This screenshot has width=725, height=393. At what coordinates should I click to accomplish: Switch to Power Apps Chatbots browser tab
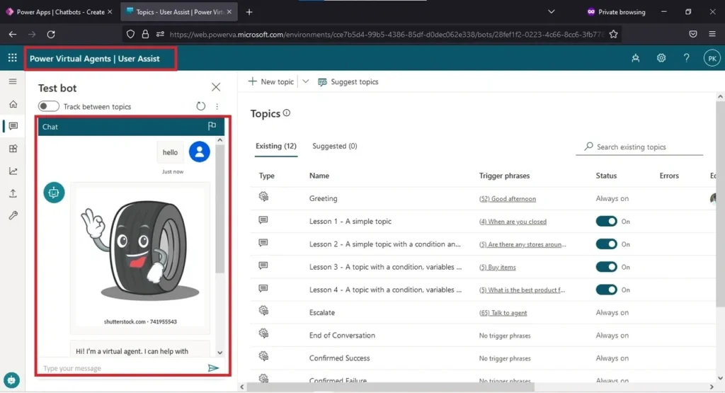[x=59, y=12]
